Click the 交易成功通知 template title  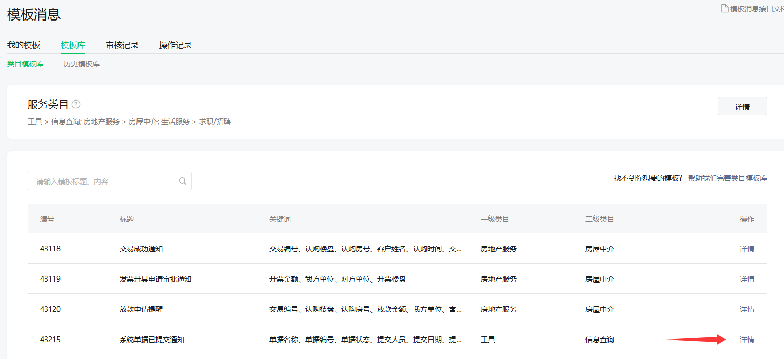pyautogui.click(x=141, y=249)
